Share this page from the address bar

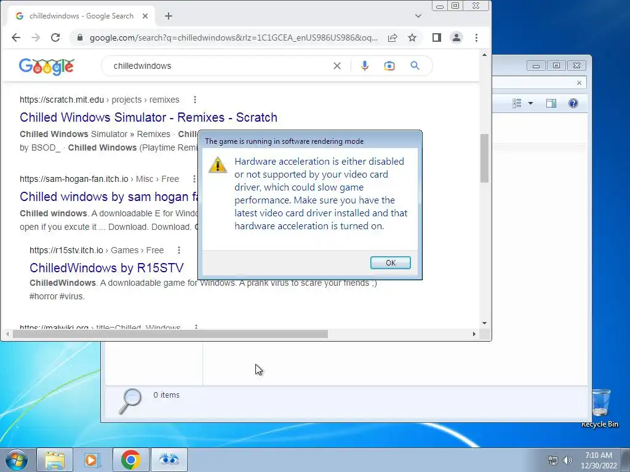click(x=393, y=37)
